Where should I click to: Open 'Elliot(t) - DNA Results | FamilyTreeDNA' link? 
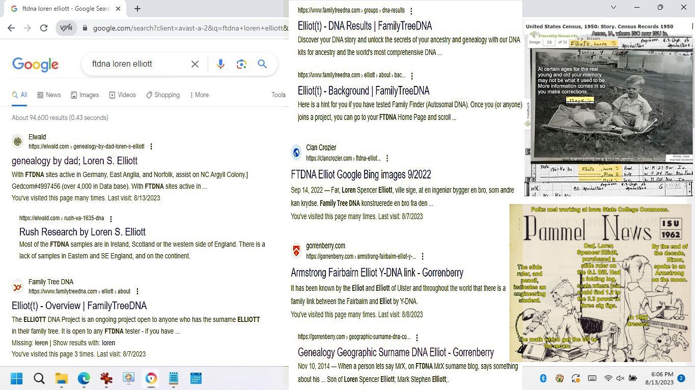click(365, 26)
